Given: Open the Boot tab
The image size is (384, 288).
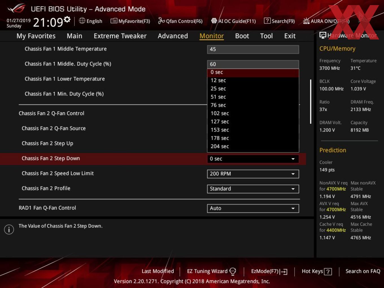Looking at the screenshot, I should (x=242, y=36).
